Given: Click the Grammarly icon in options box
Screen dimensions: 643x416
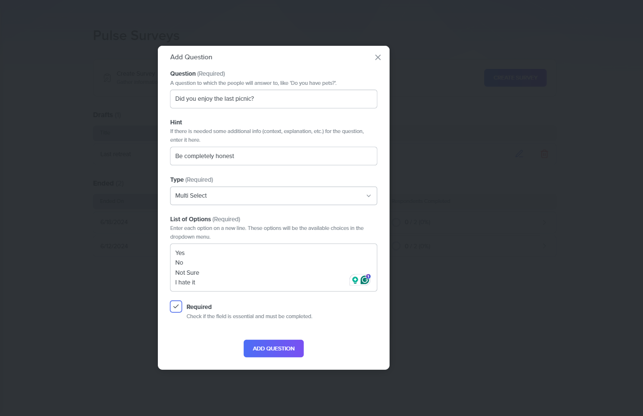Looking at the screenshot, I should pos(365,280).
